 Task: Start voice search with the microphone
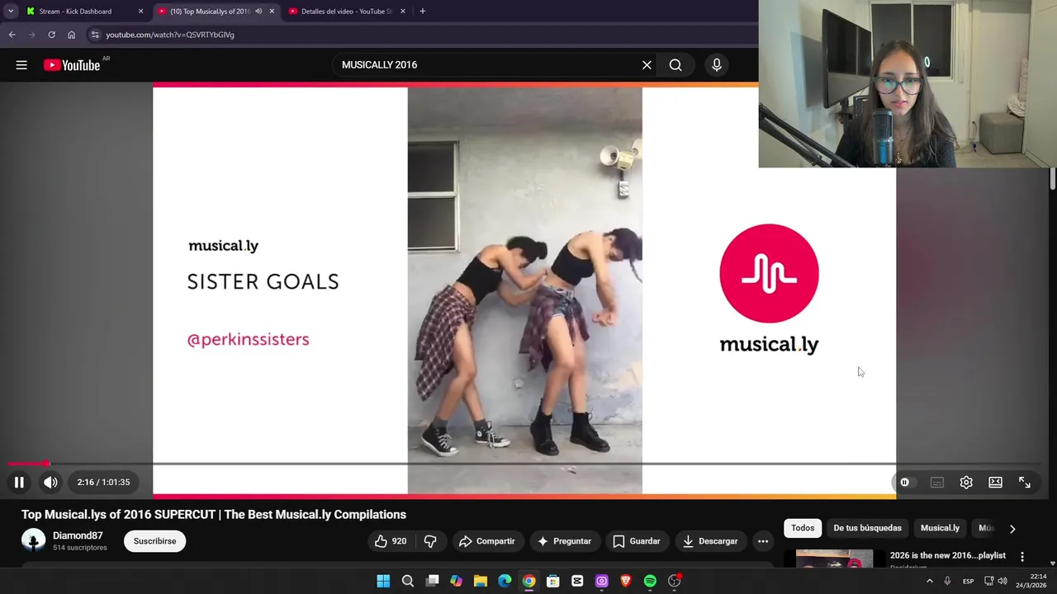(717, 65)
